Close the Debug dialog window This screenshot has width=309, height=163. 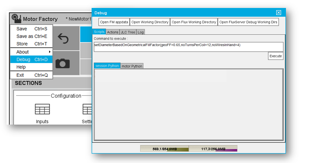click(x=279, y=13)
